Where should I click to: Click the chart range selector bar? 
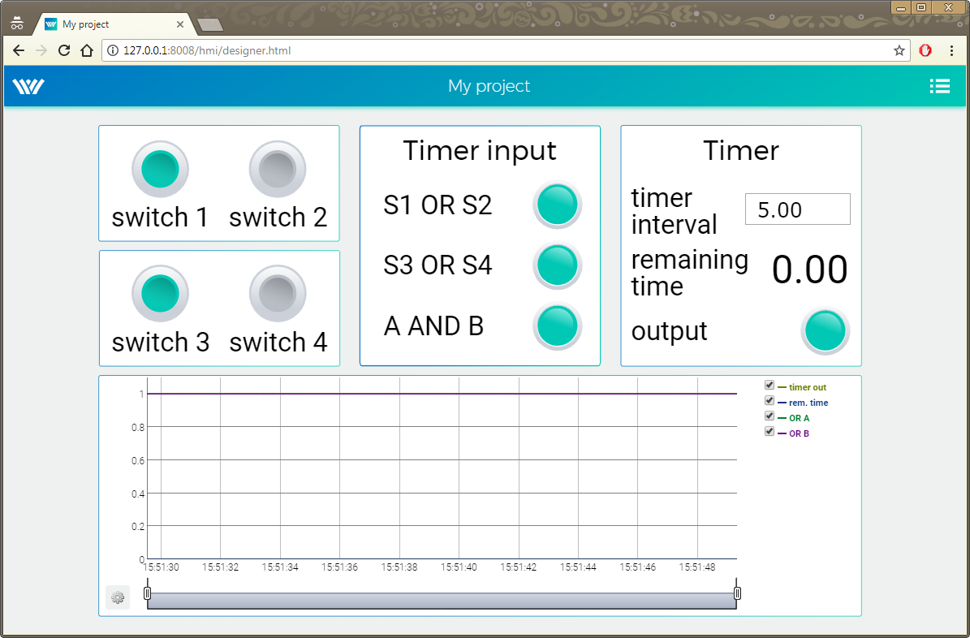click(x=442, y=600)
